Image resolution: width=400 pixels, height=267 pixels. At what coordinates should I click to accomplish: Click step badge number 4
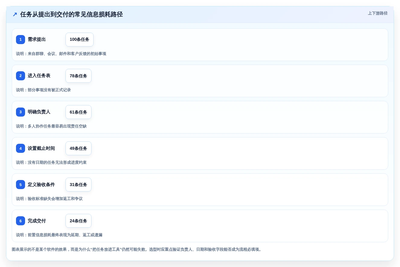tap(21, 148)
